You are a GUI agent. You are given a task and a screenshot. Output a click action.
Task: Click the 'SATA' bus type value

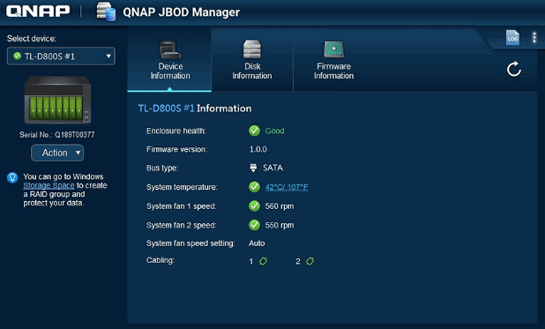272,168
